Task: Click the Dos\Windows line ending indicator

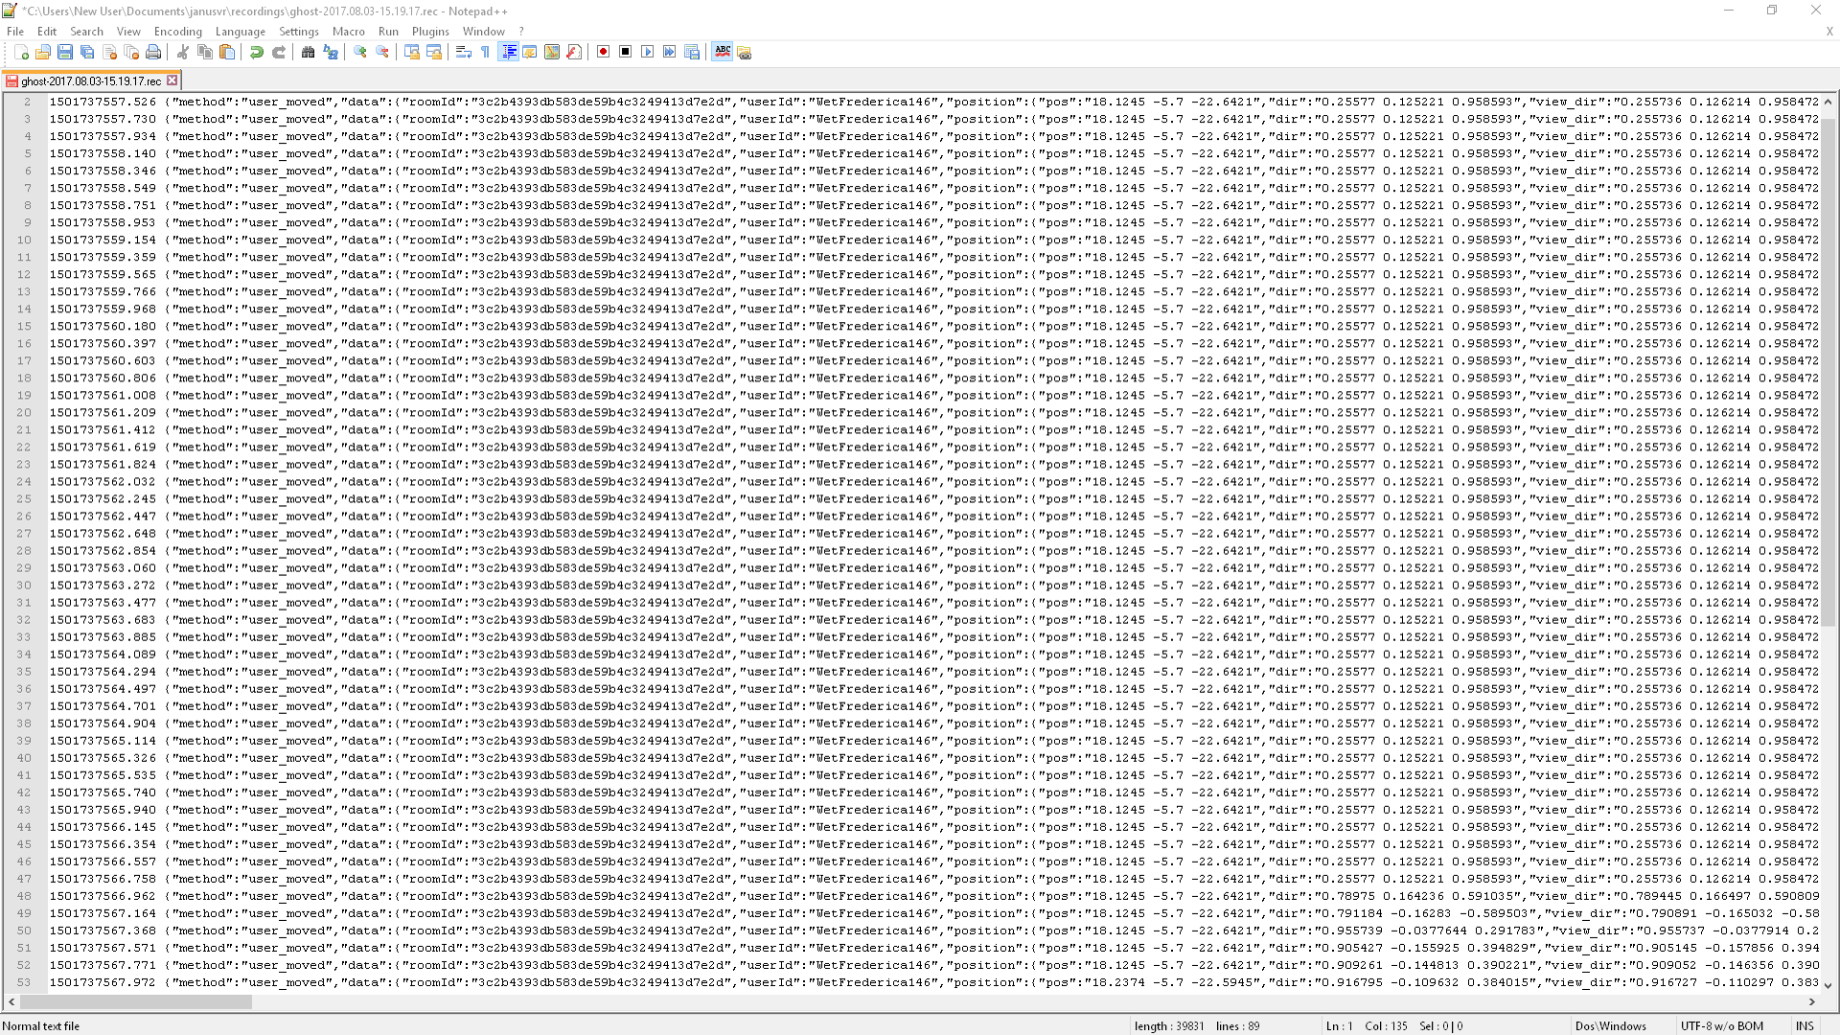Action: coord(1610,1025)
